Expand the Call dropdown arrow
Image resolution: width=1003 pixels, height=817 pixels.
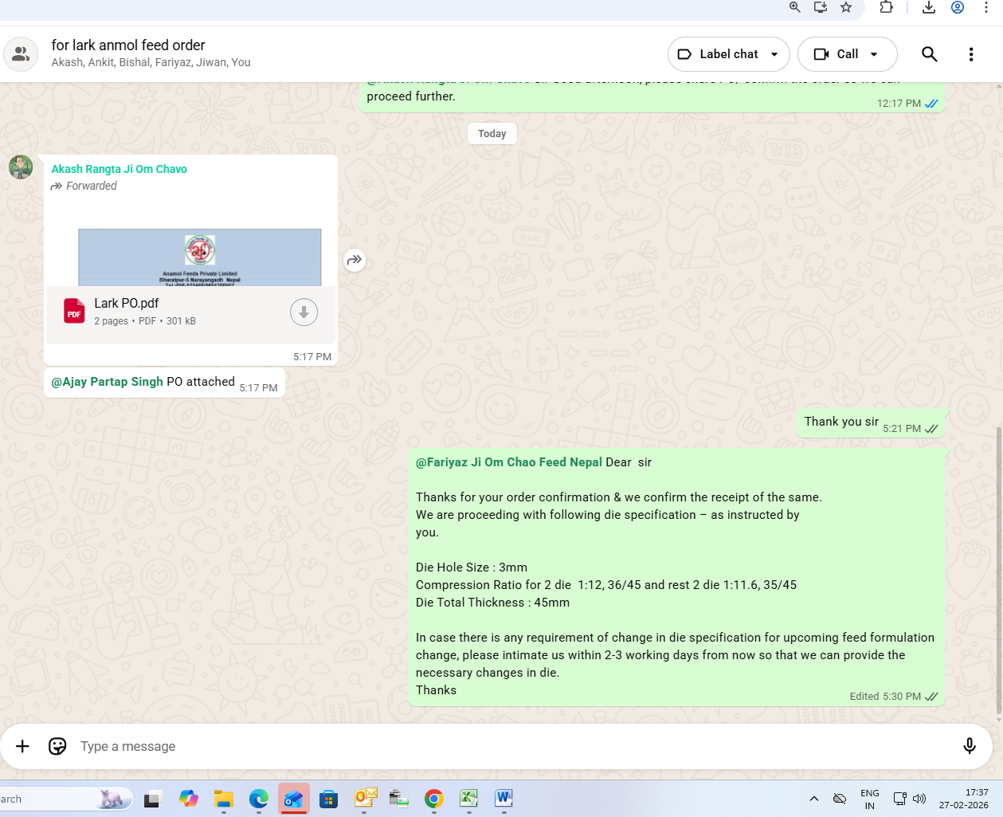[x=874, y=54]
